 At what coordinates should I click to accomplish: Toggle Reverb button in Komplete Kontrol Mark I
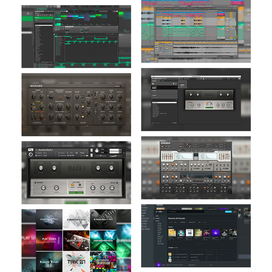[188, 102]
